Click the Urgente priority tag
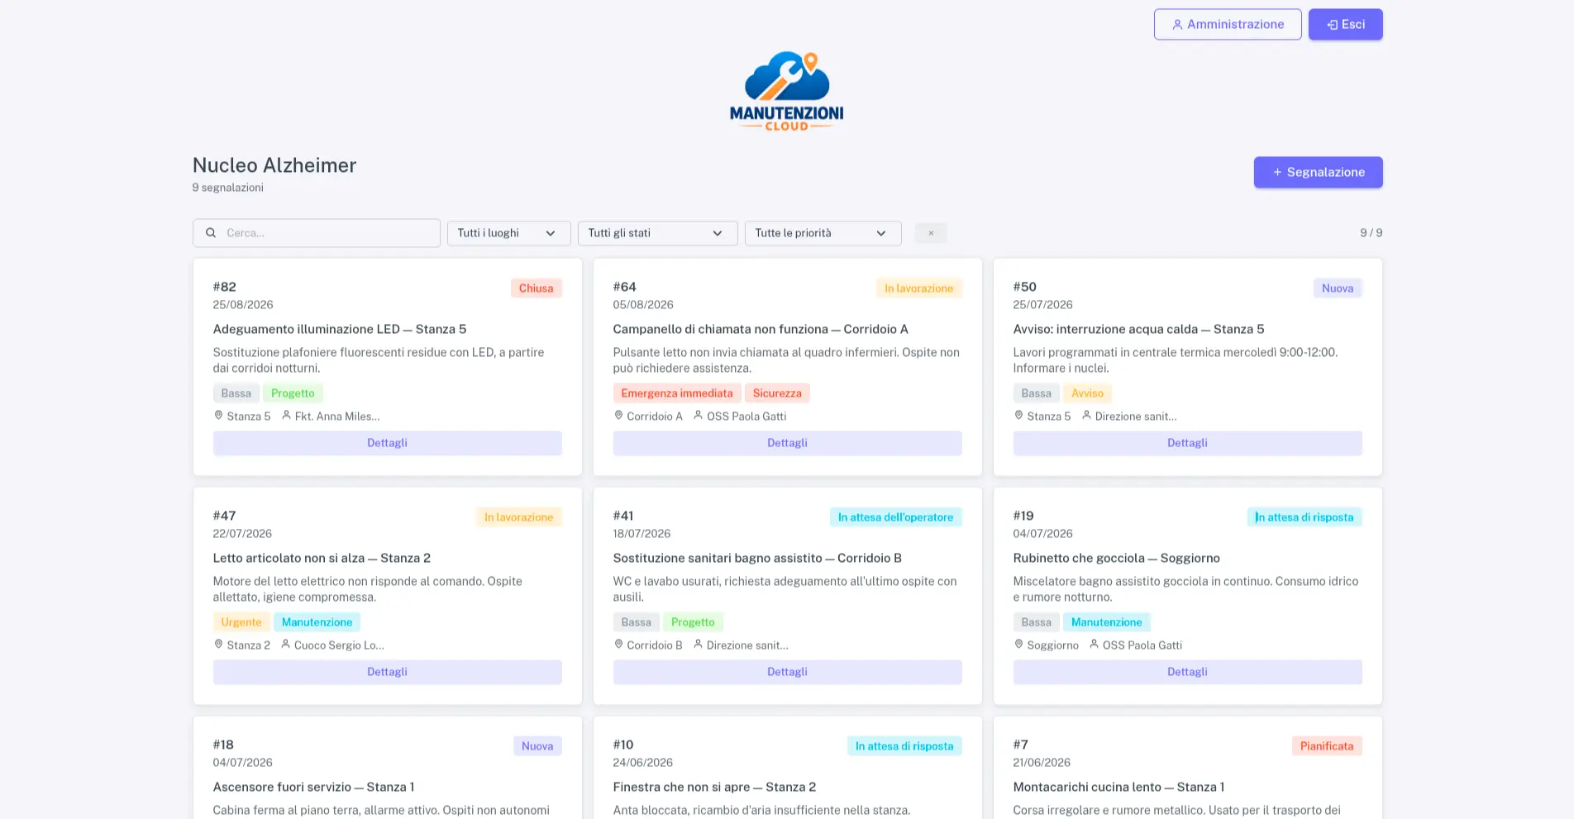The width and height of the screenshot is (1574, 819). point(241,622)
